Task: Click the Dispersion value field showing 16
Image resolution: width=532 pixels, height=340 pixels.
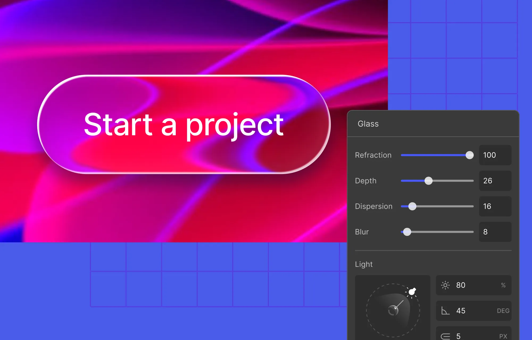Action: click(495, 206)
